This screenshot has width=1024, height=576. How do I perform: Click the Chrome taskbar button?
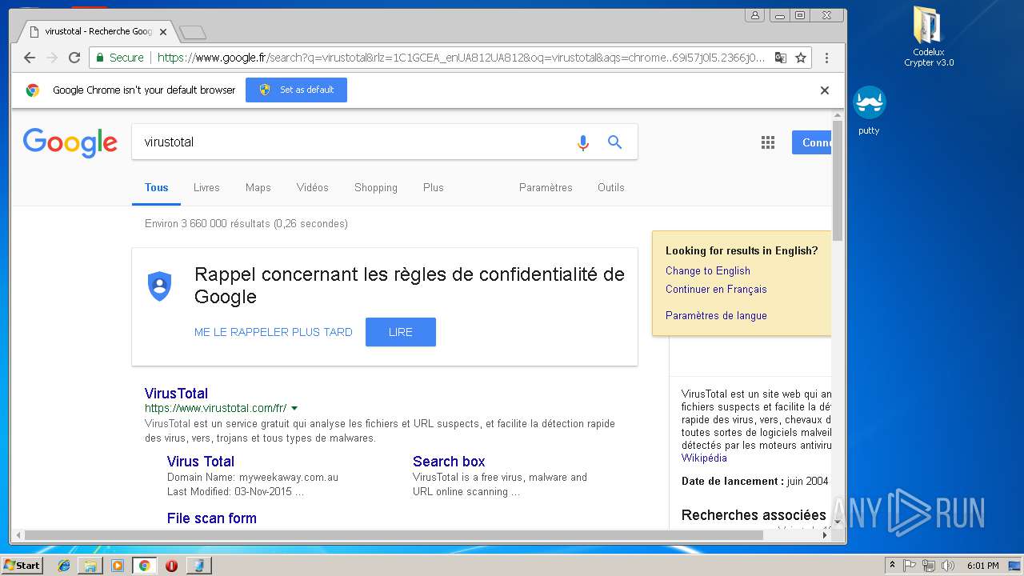(144, 566)
